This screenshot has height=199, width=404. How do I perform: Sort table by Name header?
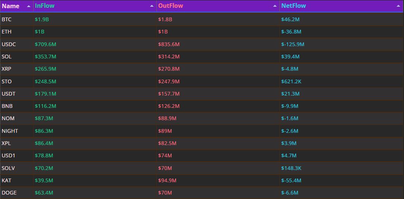10,6
